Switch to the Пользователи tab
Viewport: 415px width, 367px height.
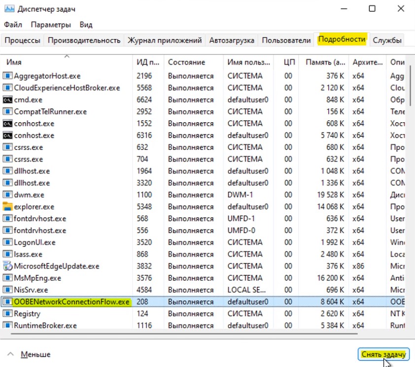[286, 40]
